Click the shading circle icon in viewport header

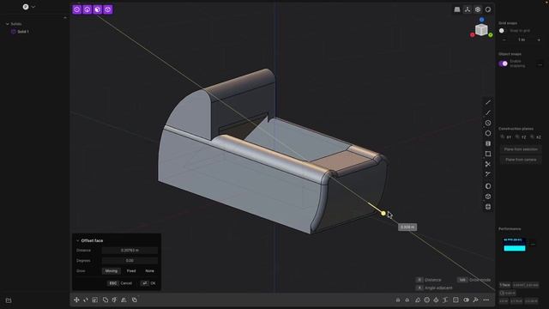488,9
